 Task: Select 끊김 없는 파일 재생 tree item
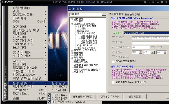point(86,26)
